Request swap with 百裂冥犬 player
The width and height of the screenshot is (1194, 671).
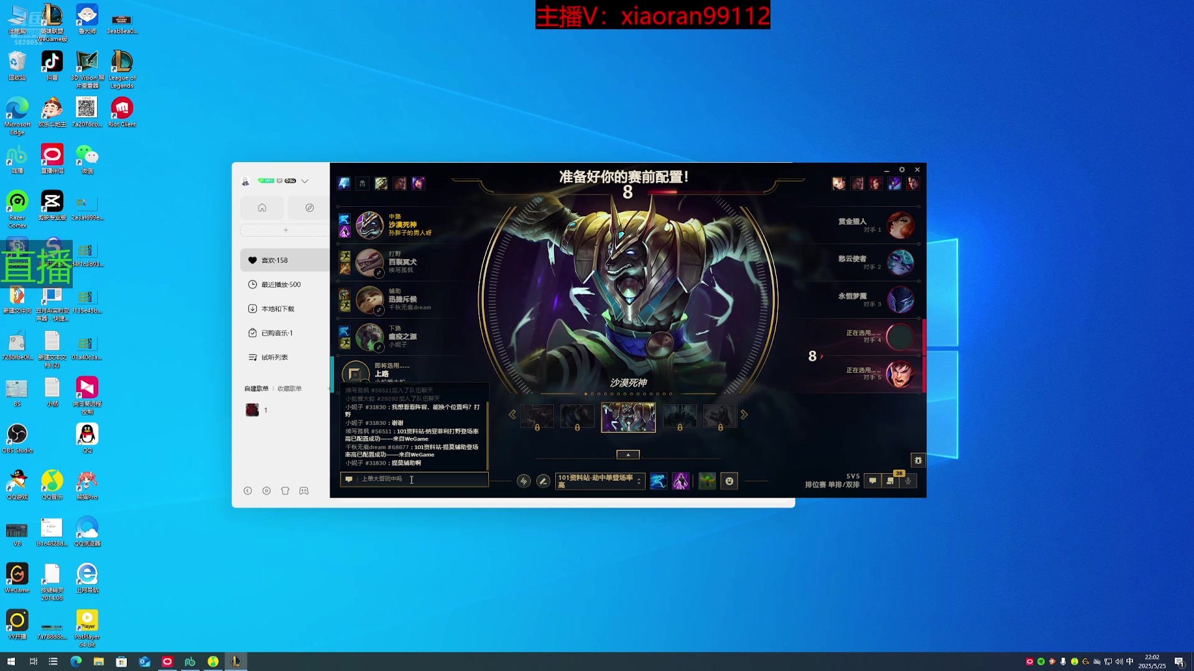(x=378, y=273)
